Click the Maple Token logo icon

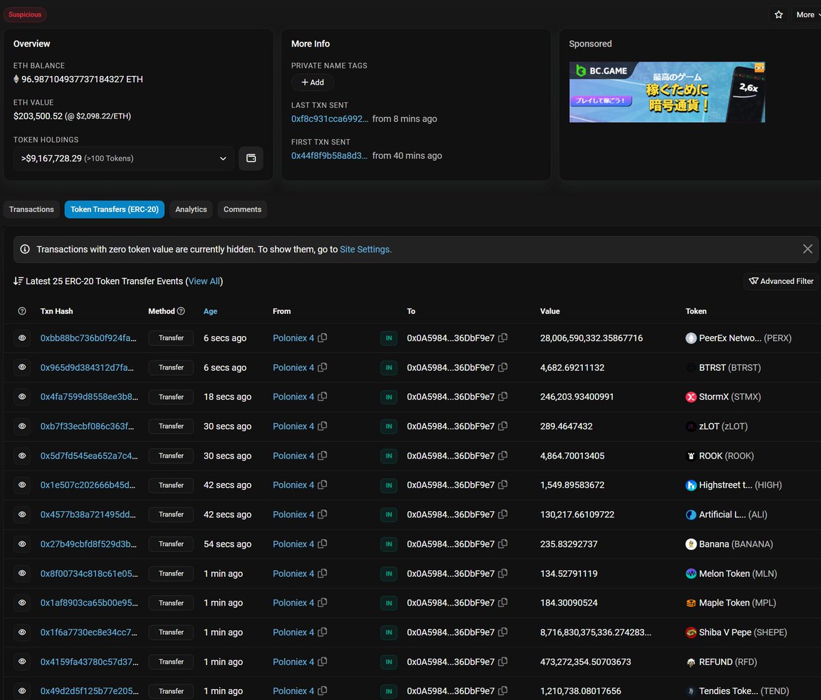pyautogui.click(x=691, y=603)
